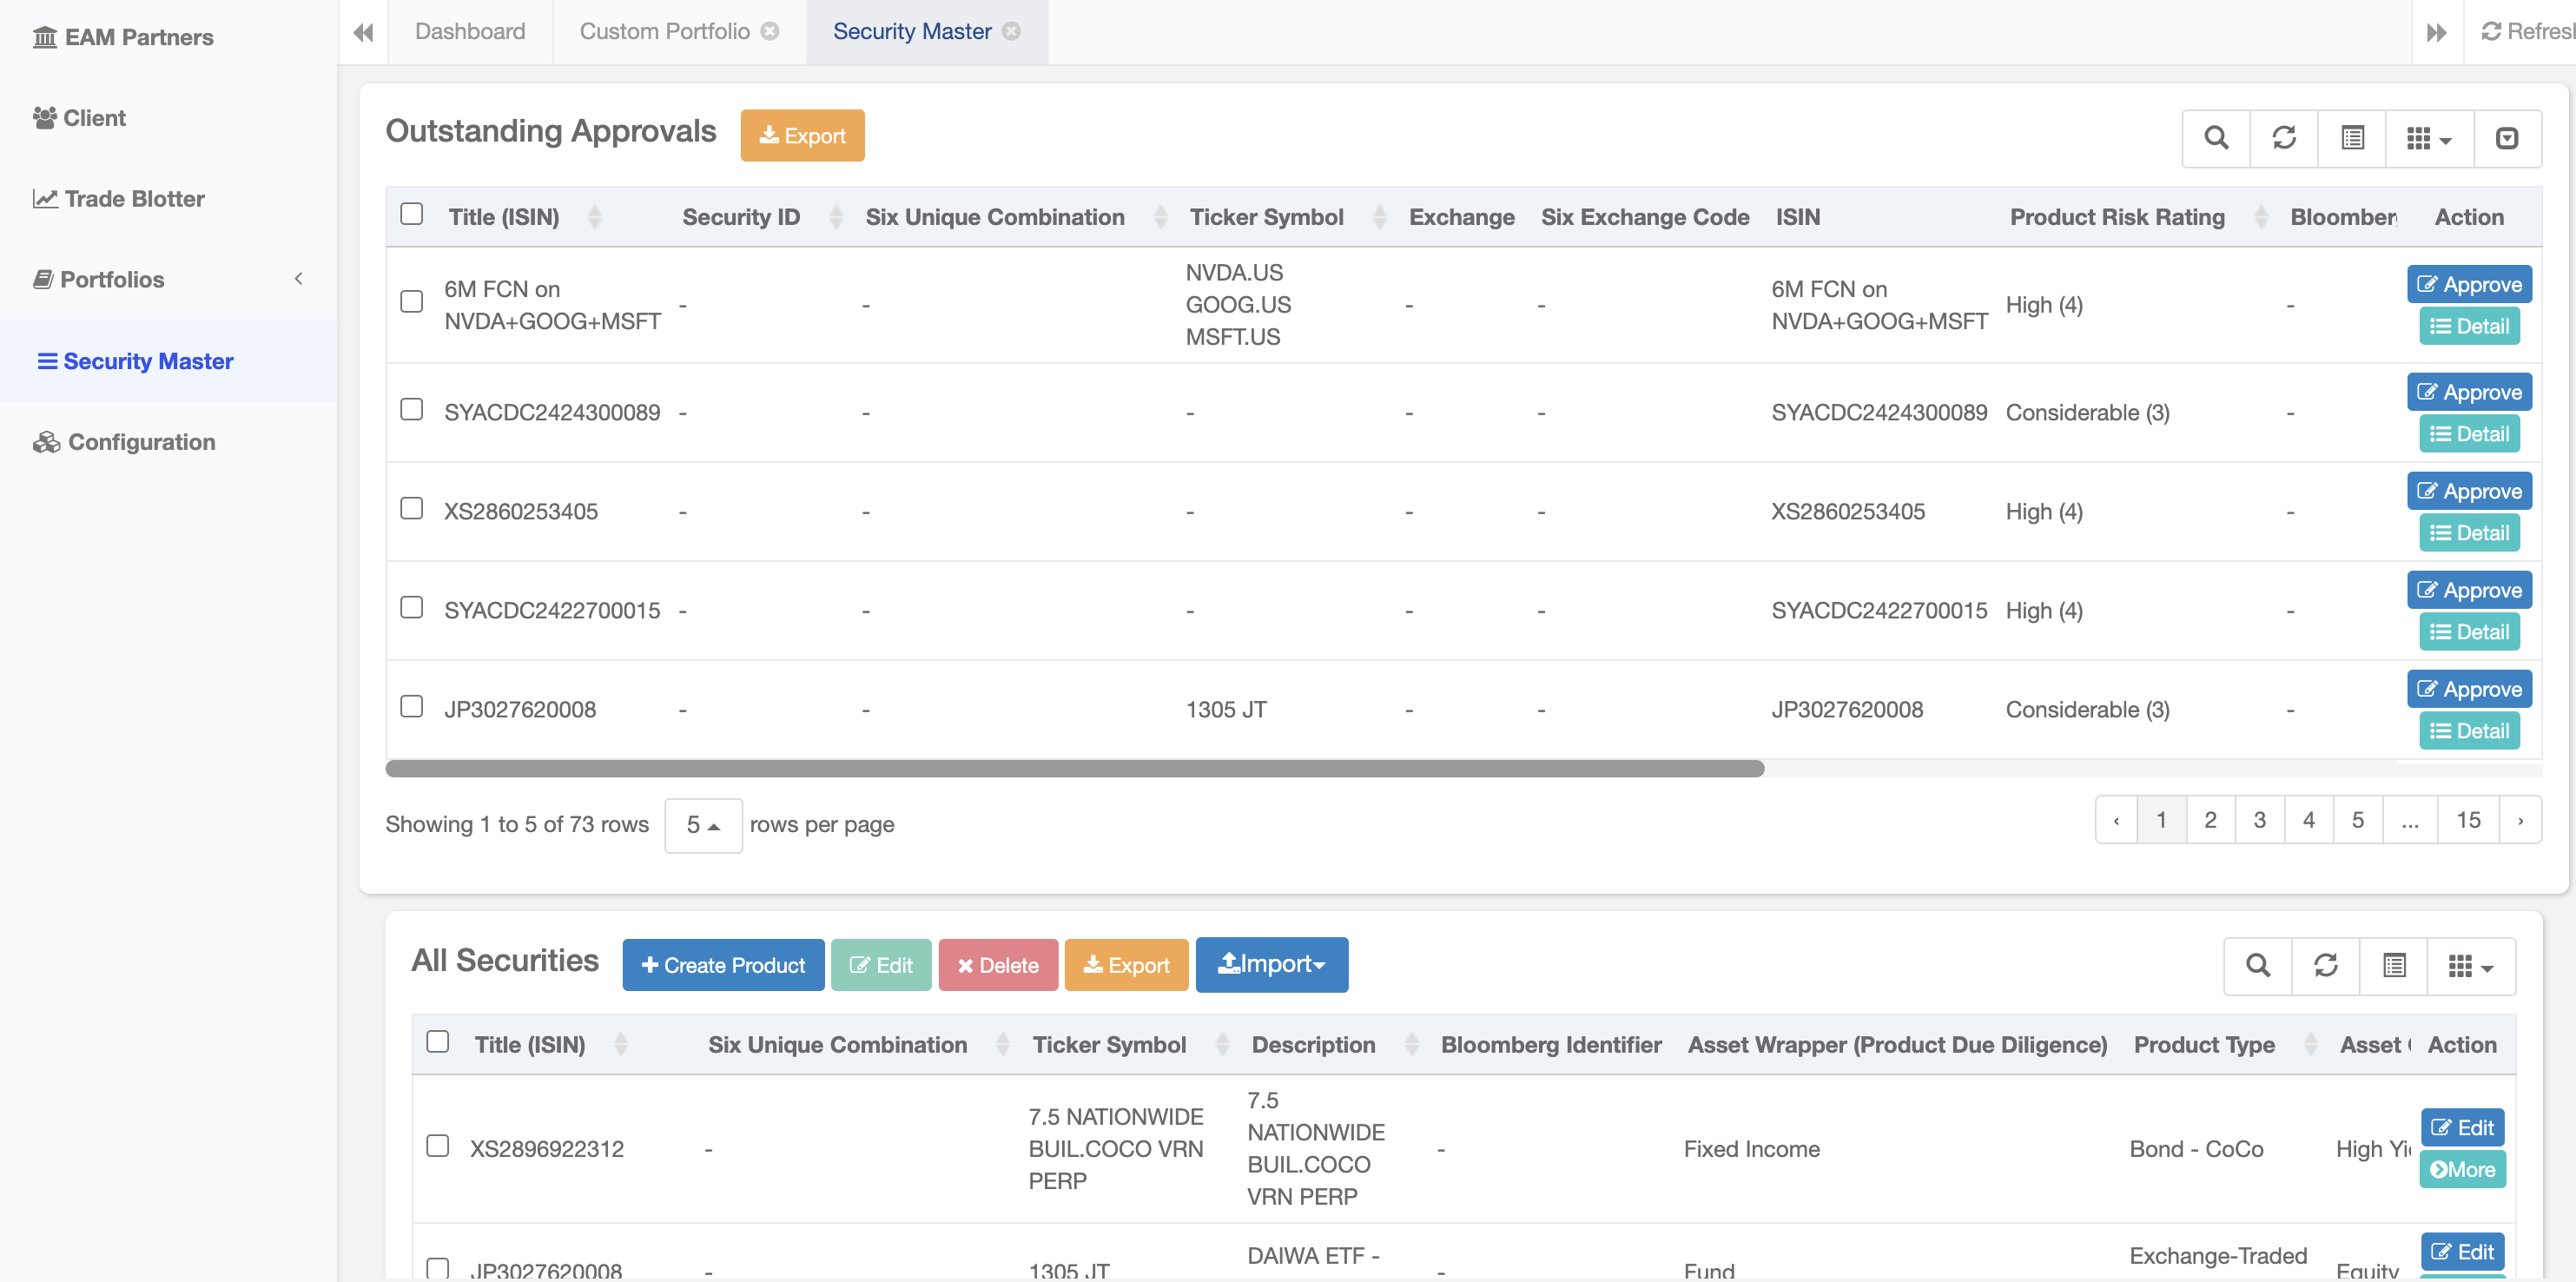Switch to the Dashboard tab
Image resolution: width=2576 pixels, height=1282 pixels.
(x=470, y=31)
